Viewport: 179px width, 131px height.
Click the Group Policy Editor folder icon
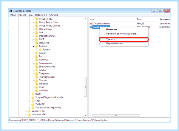tap(36, 22)
